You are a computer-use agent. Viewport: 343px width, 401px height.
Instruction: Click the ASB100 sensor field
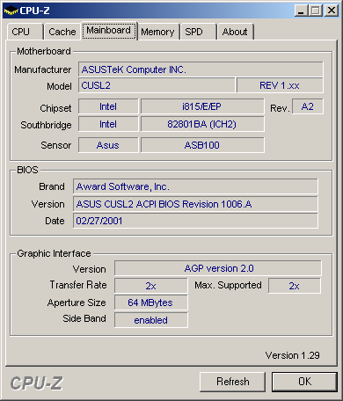coord(202,145)
